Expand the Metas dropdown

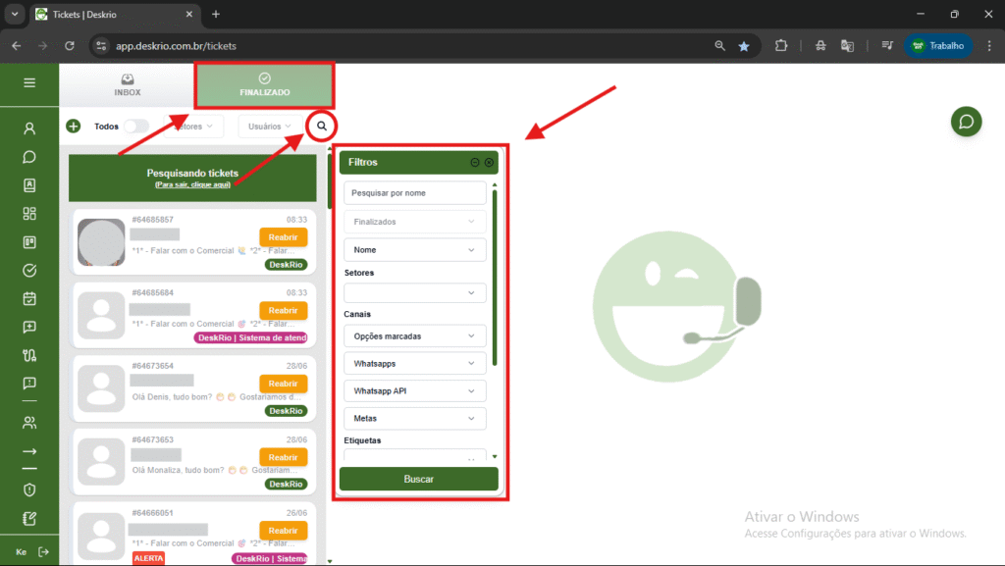click(415, 418)
